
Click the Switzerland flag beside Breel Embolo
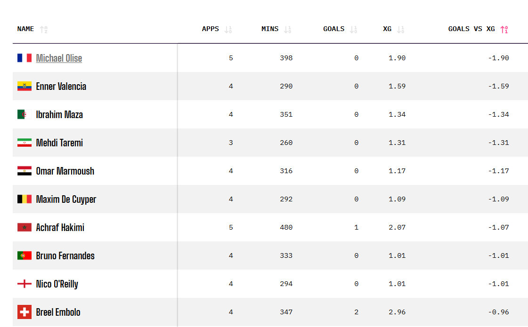tap(24, 312)
